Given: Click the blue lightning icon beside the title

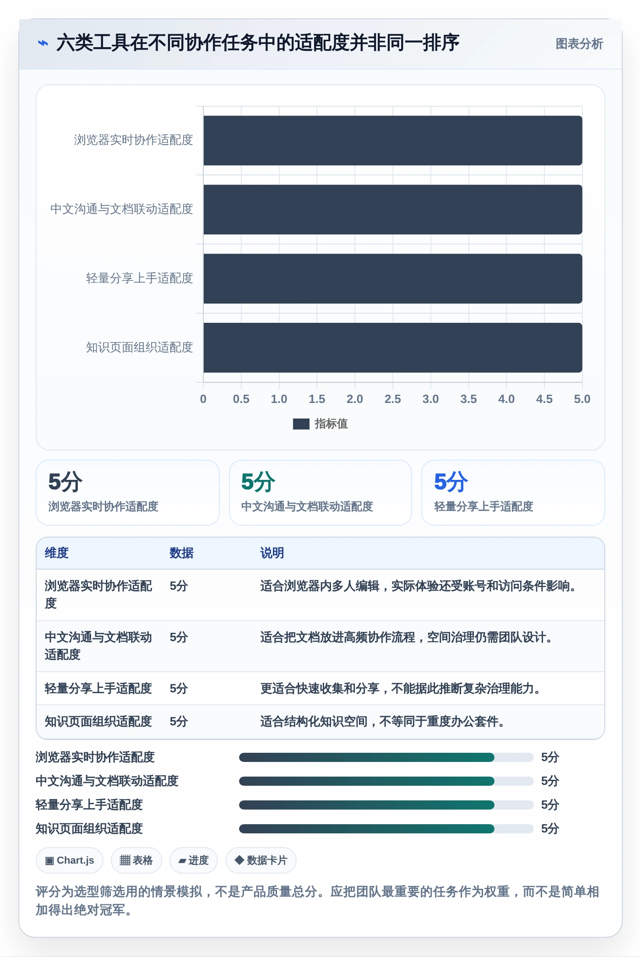Looking at the screenshot, I should point(43,43).
